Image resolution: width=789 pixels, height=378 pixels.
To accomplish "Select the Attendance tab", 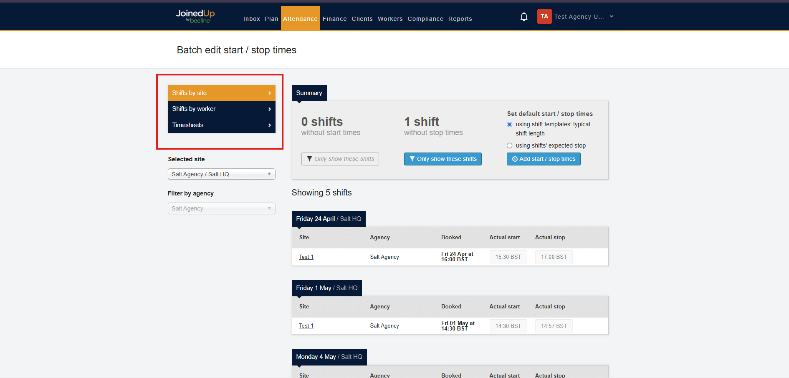I will click(300, 18).
